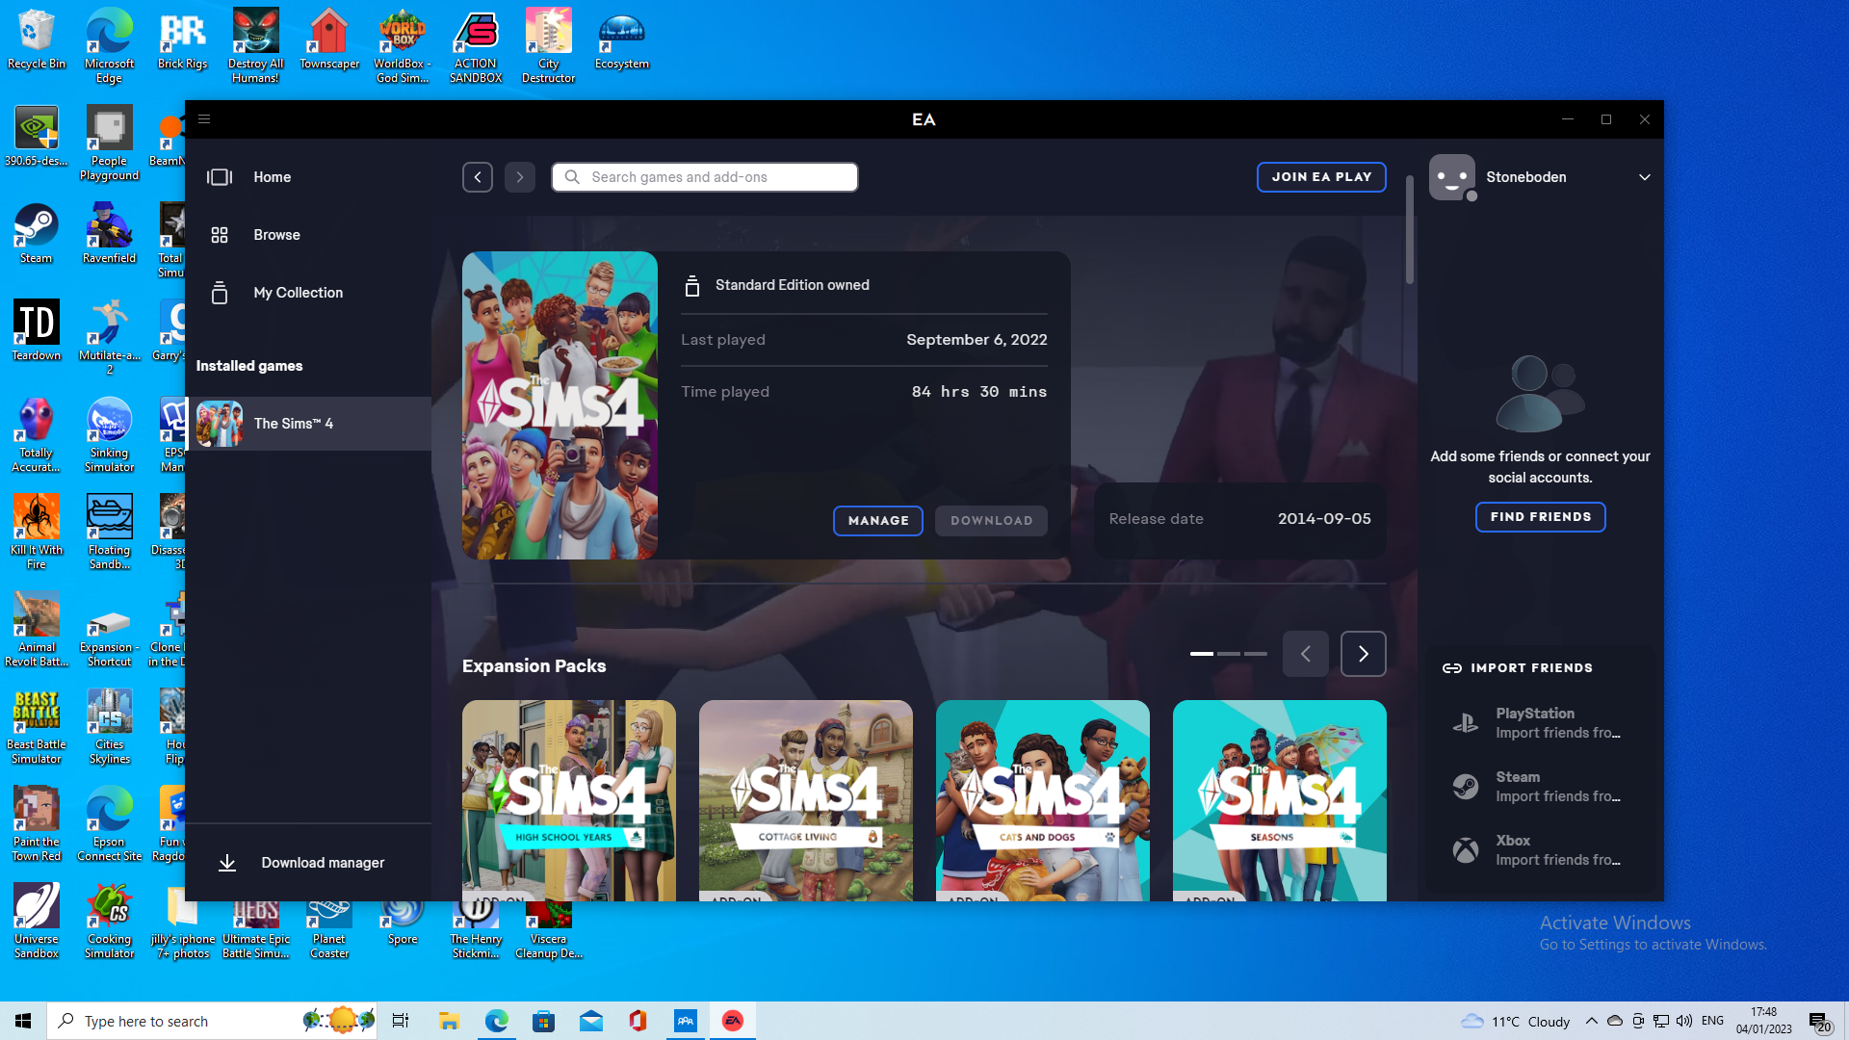The width and height of the screenshot is (1849, 1040).
Task: Click the forward navigation arrow
Action: point(520,177)
